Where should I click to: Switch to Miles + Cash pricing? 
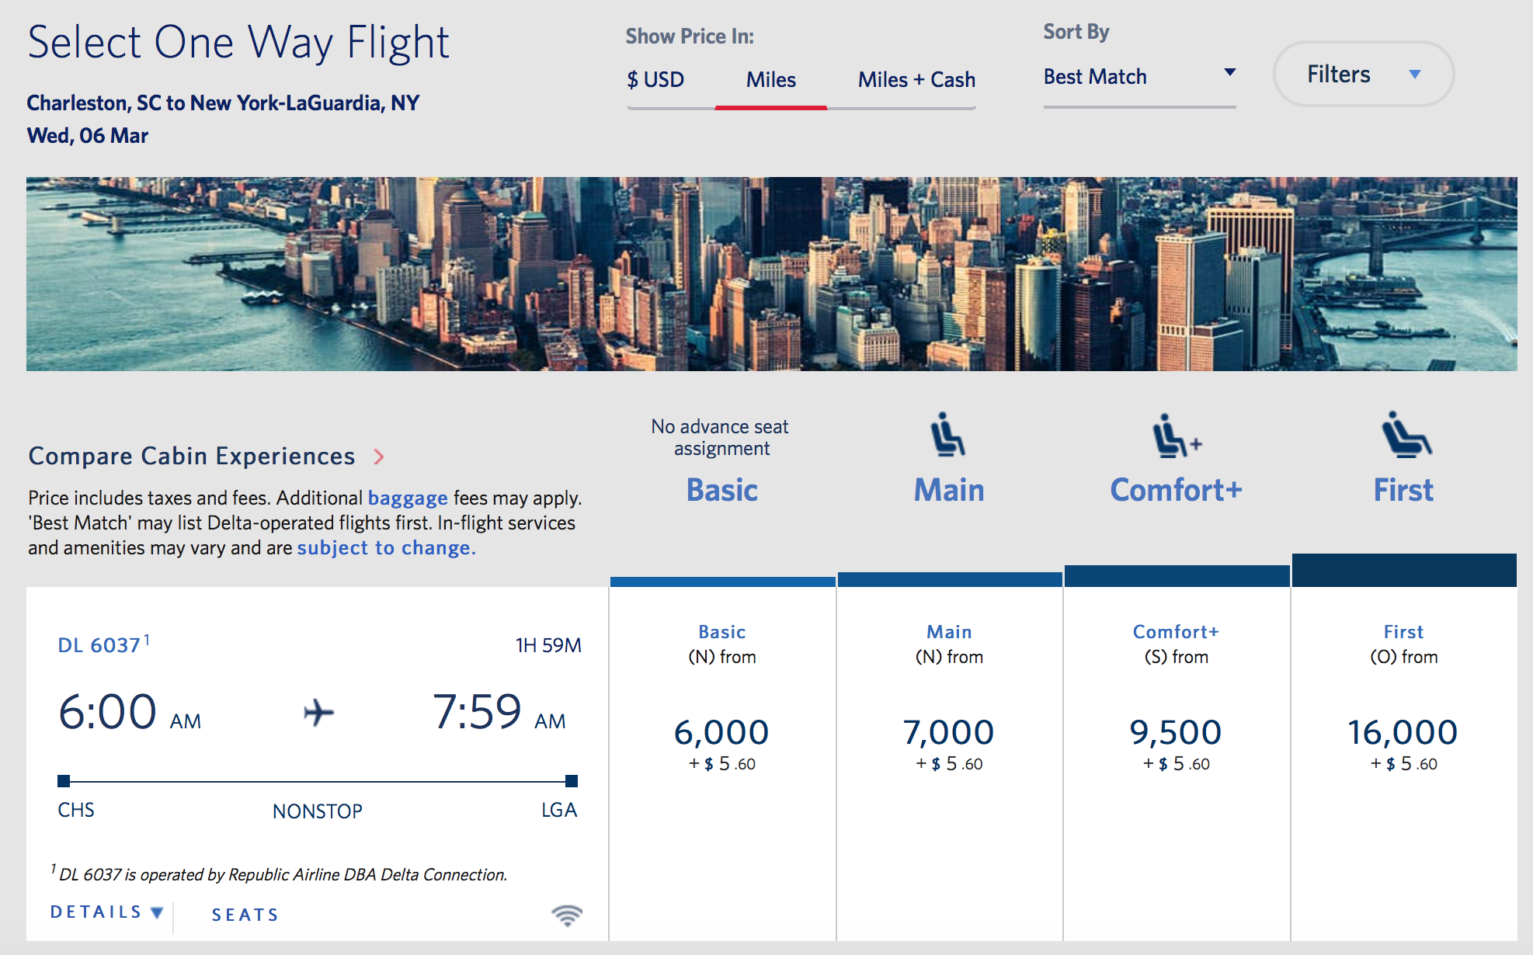click(916, 80)
